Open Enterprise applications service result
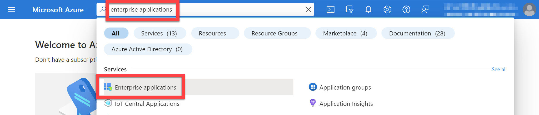 198,87
